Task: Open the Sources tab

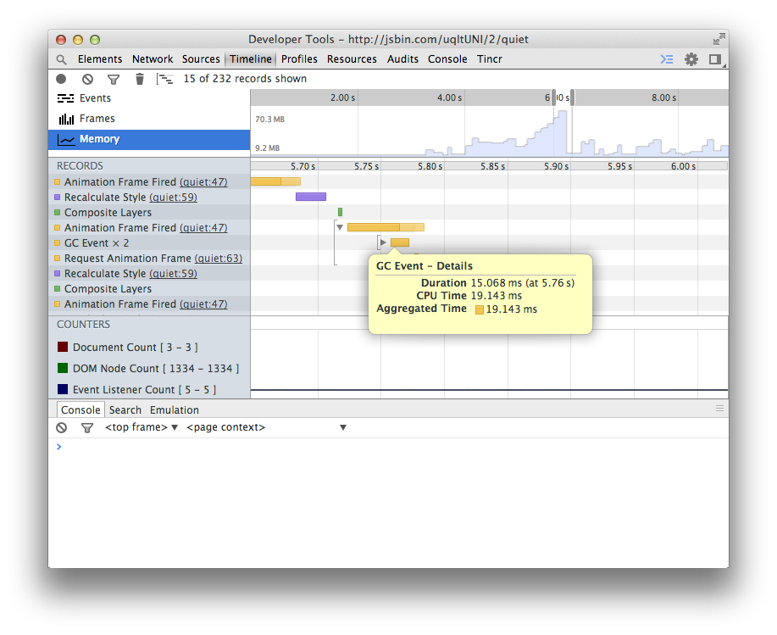Action: point(201,59)
